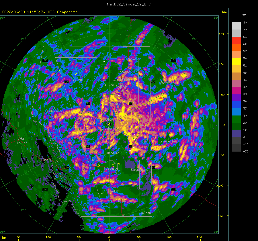The width and height of the screenshot is (258, 241).
Task: Click the 80 value on dBZ legend
Action: (x=245, y=23)
